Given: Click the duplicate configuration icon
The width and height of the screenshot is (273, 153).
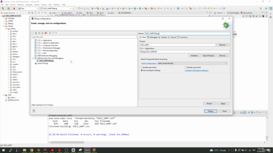Looking at the screenshot, I should (43, 33).
